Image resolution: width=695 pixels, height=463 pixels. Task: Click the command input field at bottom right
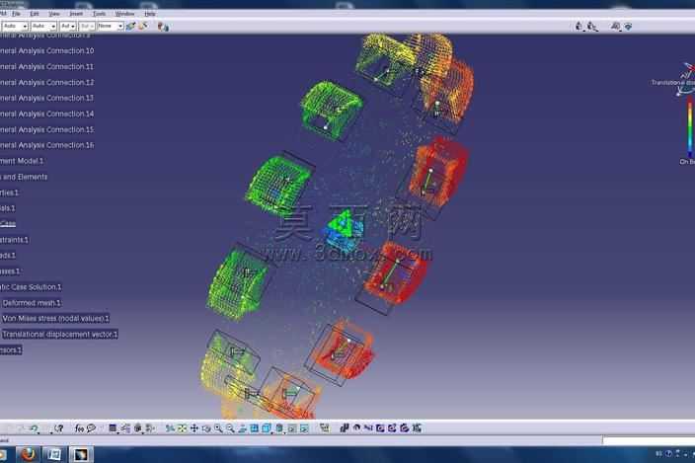649,440
